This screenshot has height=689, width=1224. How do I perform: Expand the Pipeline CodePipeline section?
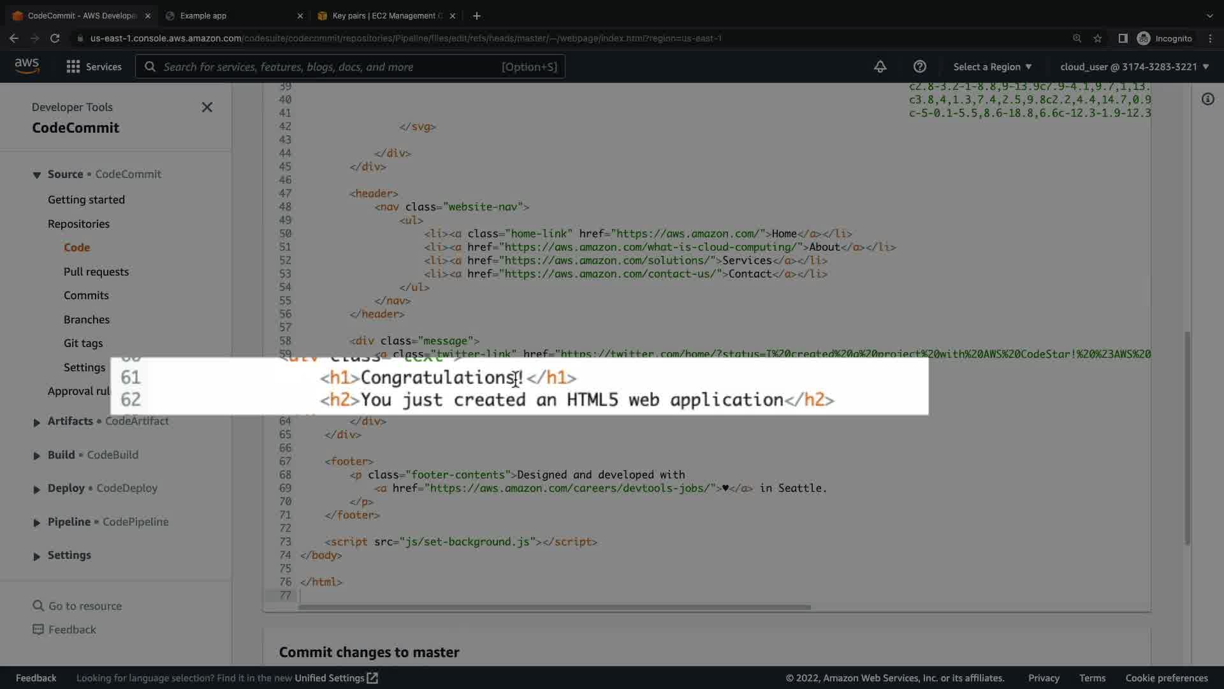pos(36,522)
